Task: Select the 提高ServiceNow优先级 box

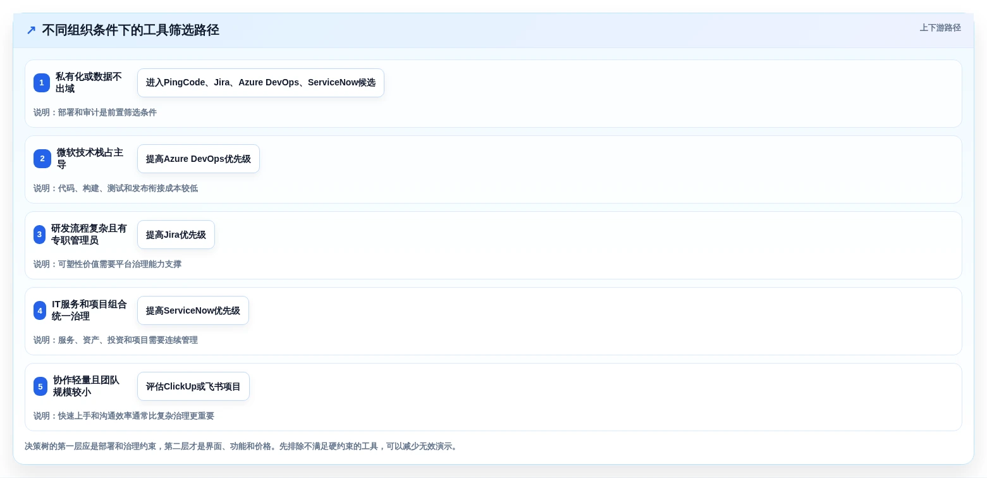Action: tap(193, 310)
